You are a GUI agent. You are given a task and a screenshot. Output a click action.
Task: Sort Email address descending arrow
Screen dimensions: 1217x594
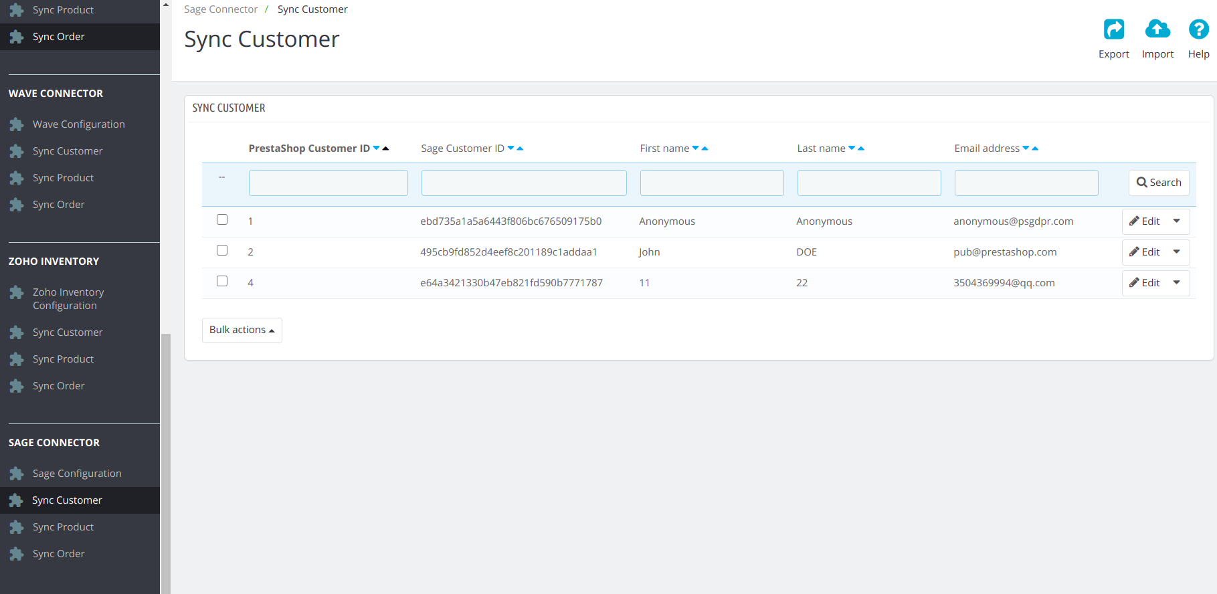tap(1026, 148)
